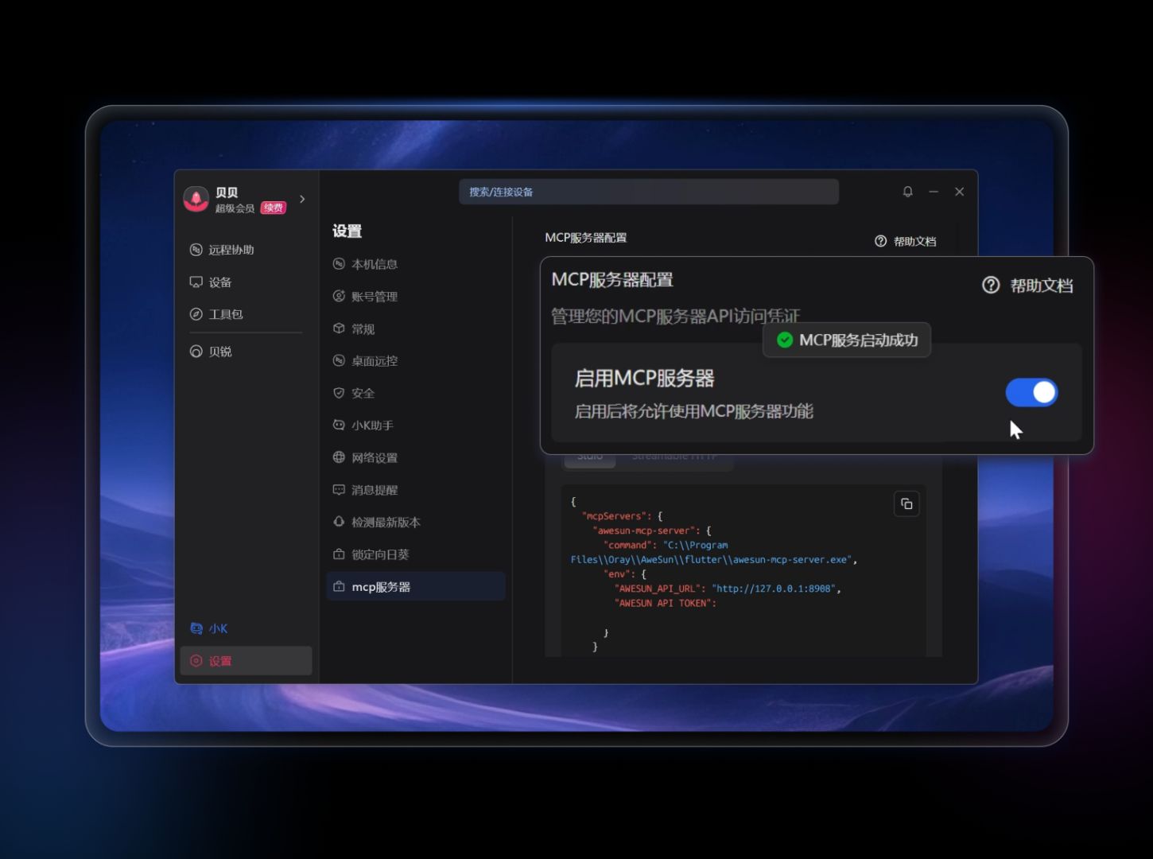Open the 工具包 sidebar icon
The height and width of the screenshot is (859, 1153).
coord(196,313)
